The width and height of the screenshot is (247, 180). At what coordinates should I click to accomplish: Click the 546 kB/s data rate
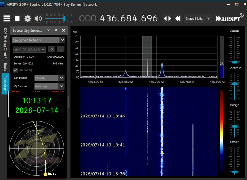pyautogui.click(x=58, y=64)
